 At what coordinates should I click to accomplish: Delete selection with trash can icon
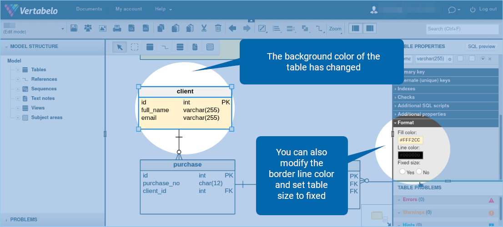click(x=218, y=28)
